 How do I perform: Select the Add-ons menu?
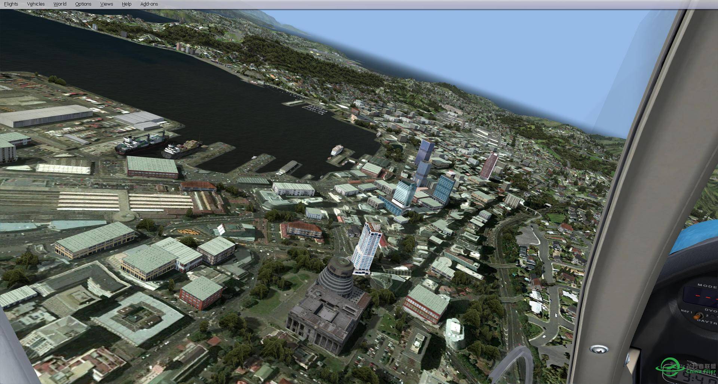pyautogui.click(x=149, y=4)
